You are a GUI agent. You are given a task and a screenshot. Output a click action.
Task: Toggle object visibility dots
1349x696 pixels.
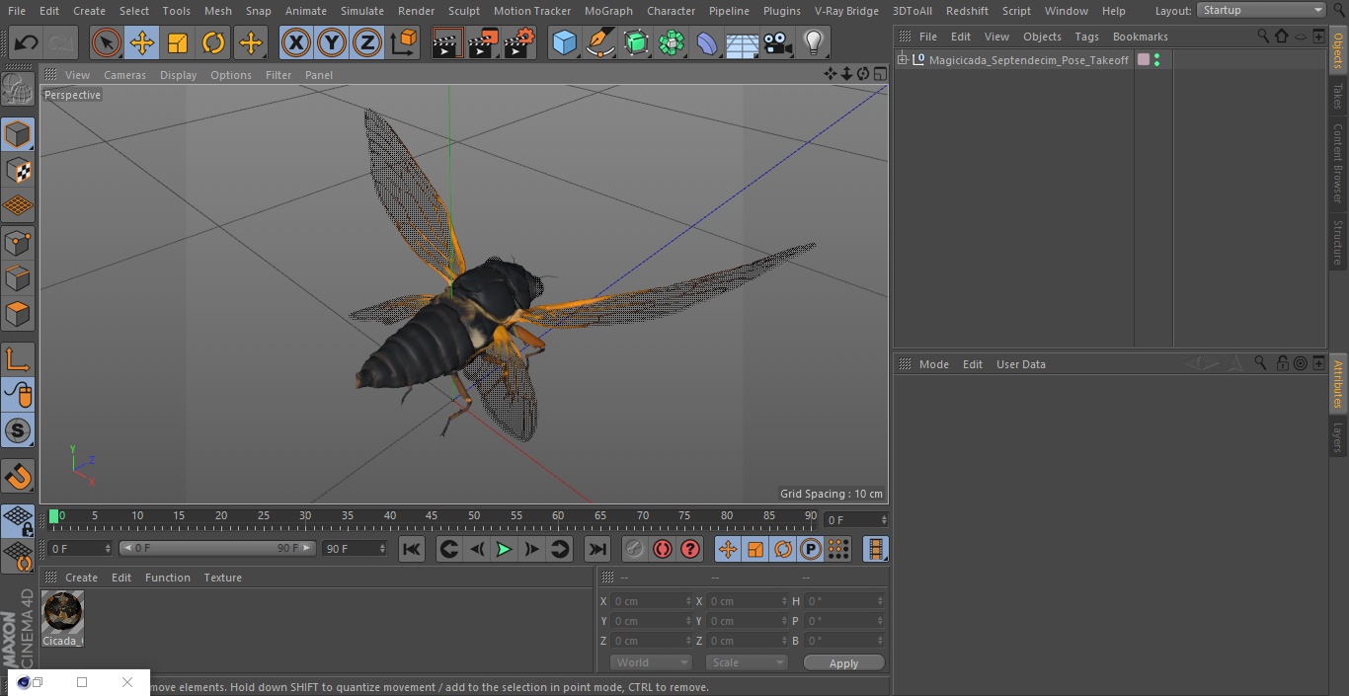click(1156, 60)
